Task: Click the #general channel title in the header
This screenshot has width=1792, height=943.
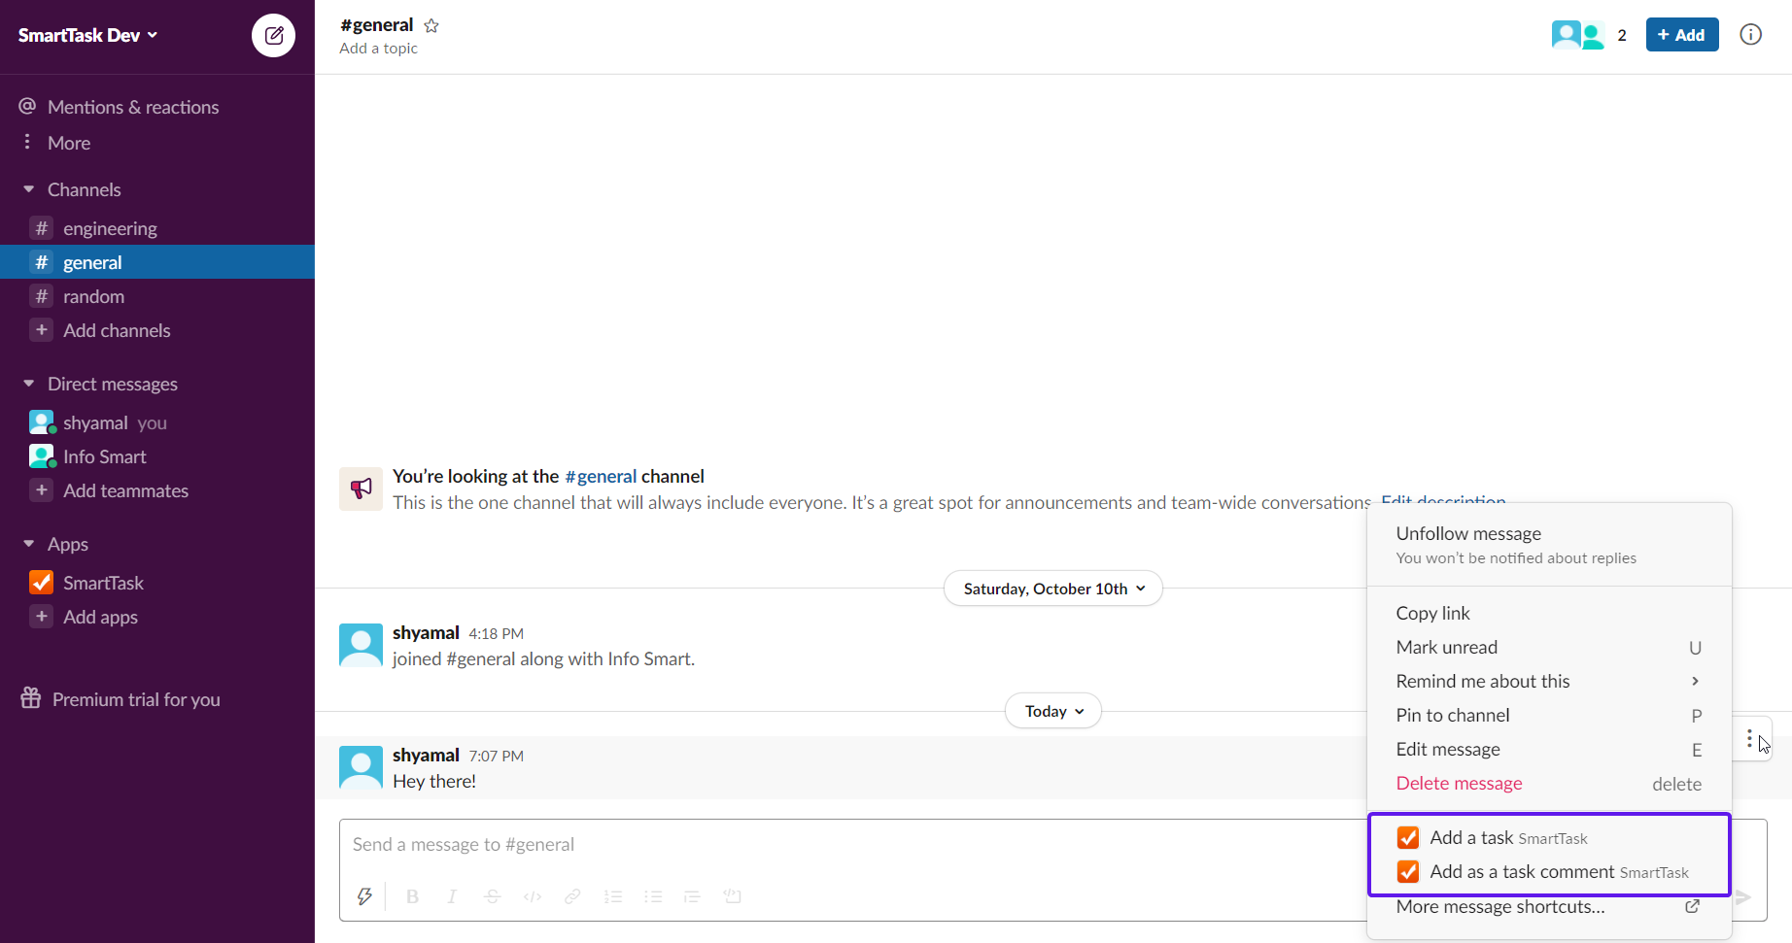Action: (377, 25)
